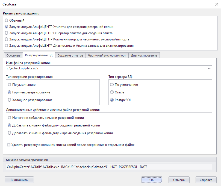Choose По умолчанию backup operation type

pyautogui.click(x=10, y=85)
